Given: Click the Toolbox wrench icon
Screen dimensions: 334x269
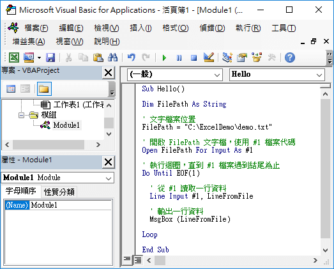Looking at the screenshot, I should (x=271, y=58).
